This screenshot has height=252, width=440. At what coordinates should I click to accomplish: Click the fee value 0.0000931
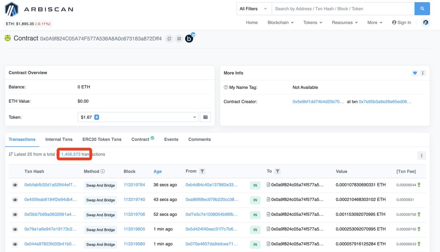(x=405, y=200)
